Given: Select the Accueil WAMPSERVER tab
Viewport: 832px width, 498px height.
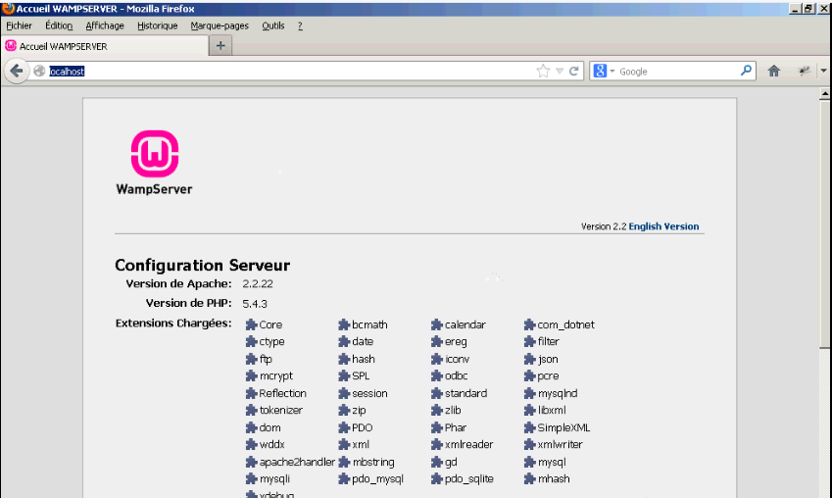Looking at the screenshot, I should 104,46.
